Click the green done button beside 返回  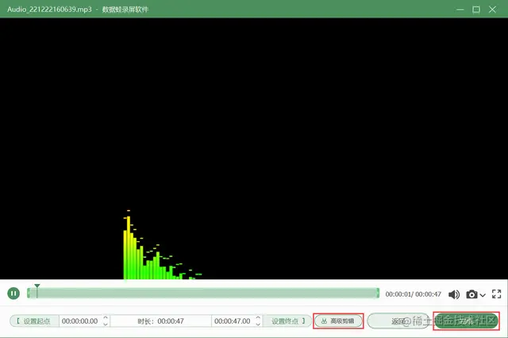click(466, 321)
